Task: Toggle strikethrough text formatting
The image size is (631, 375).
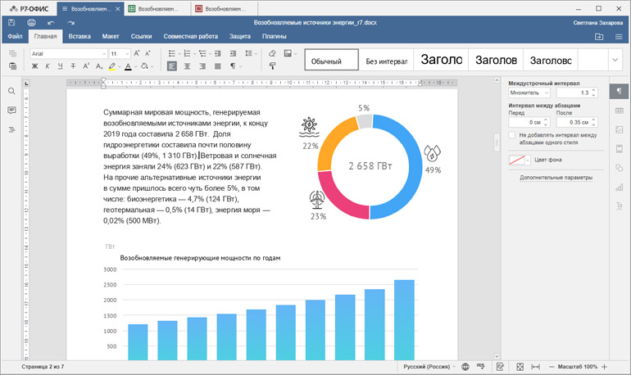Action: tap(73, 66)
